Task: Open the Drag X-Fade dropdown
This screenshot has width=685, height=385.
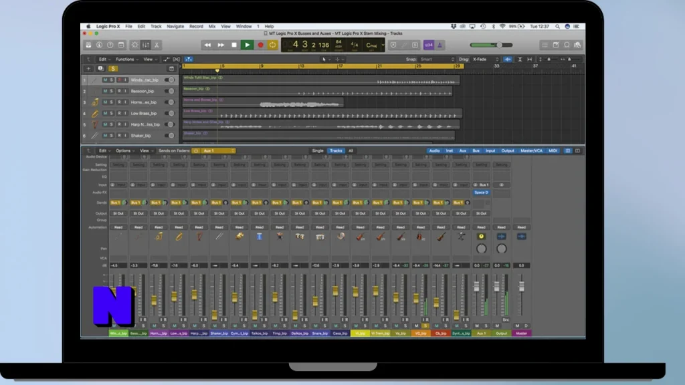Action: point(485,59)
